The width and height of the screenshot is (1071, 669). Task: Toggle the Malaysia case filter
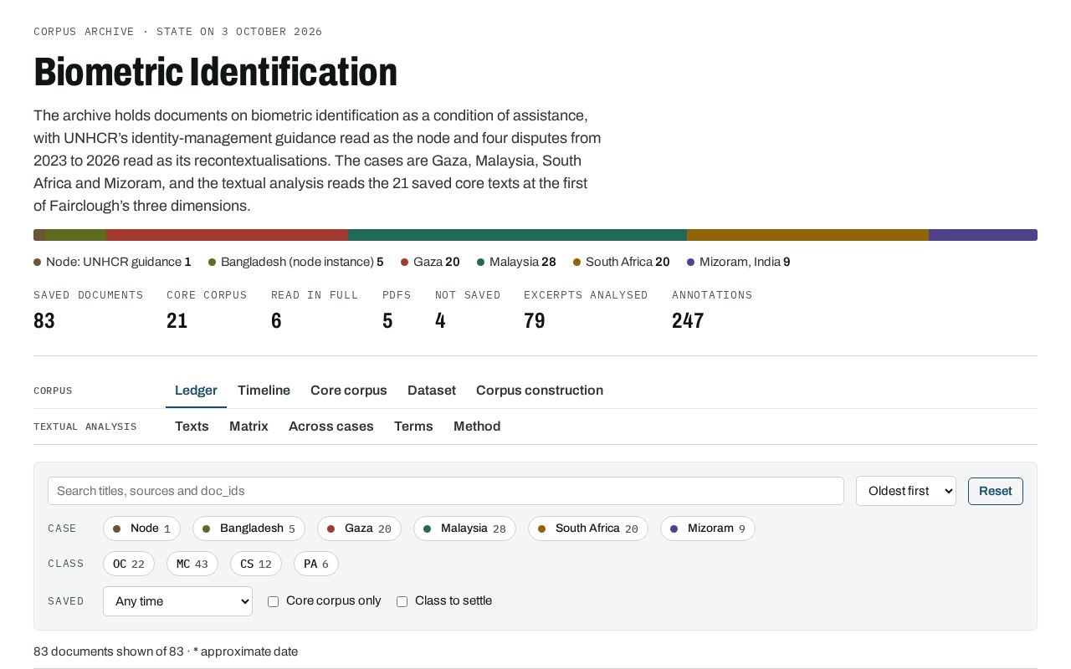(x=464, y=529)
